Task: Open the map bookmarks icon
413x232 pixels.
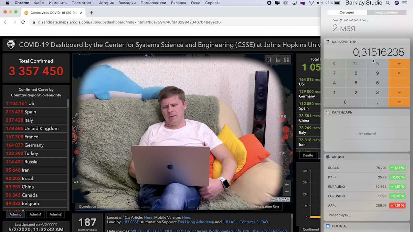Action: (x=269, y=60)
